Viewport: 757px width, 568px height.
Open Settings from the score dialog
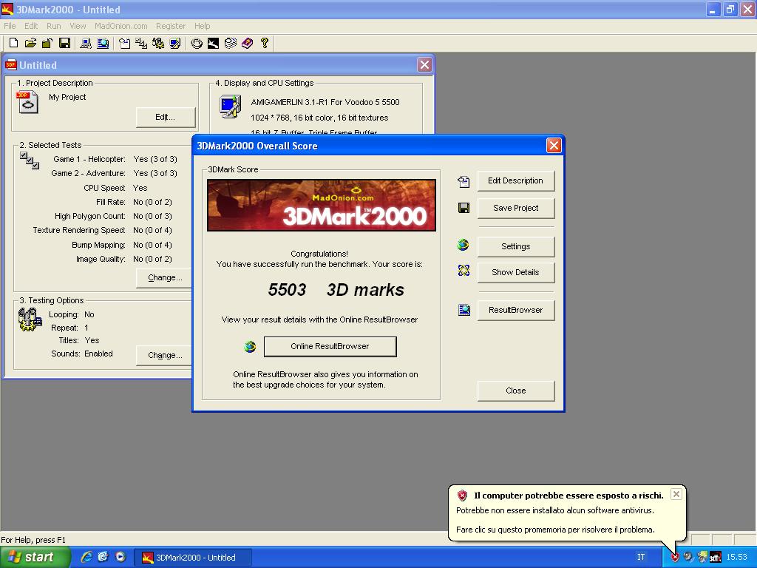[515, 246]
